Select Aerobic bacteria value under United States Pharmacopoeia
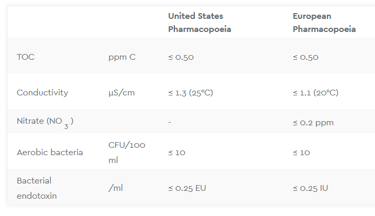 click(x=177, y=153)
